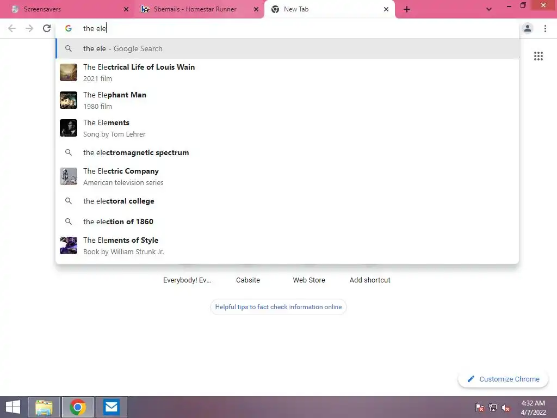Click Customize Chrome button
This screenshot has width=557, height=418.
coord(503,379)
